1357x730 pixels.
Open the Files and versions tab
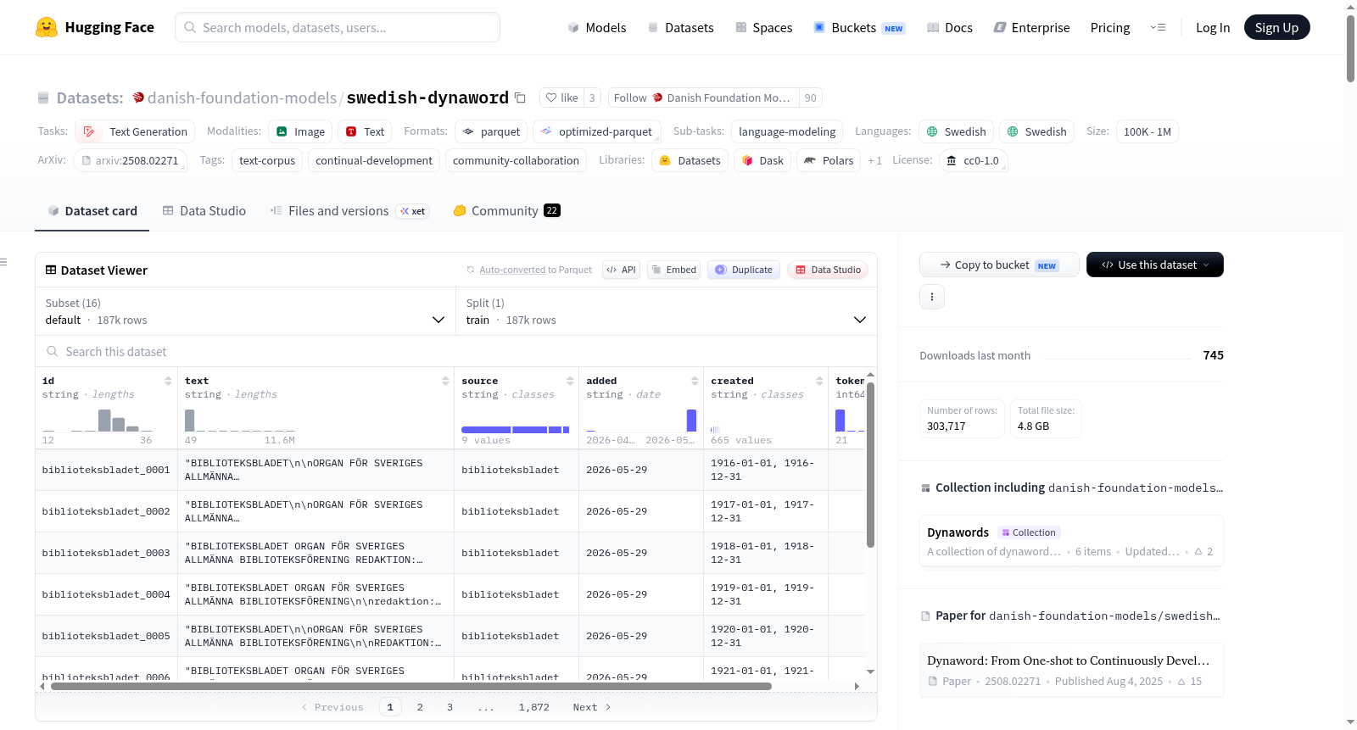(x=349, y=211)
